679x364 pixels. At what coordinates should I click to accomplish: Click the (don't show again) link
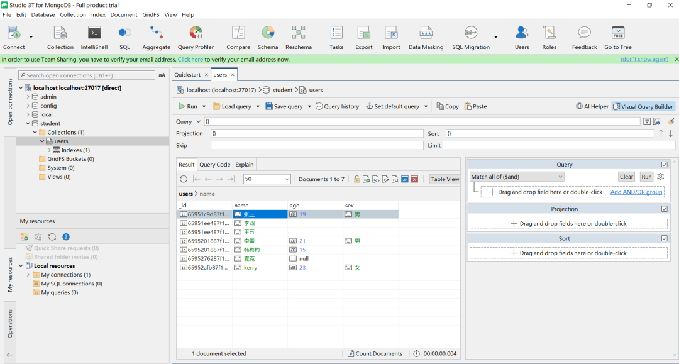[644, 59]
